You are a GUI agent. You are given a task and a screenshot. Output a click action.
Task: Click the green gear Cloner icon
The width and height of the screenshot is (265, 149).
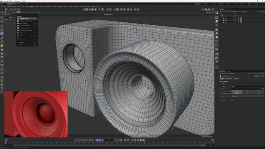tap(217, 37)
